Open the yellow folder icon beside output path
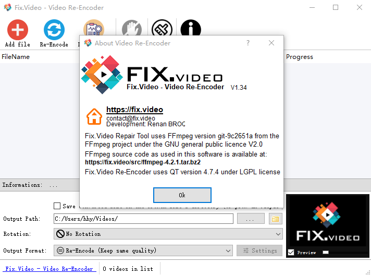 [x=276, y=219]
